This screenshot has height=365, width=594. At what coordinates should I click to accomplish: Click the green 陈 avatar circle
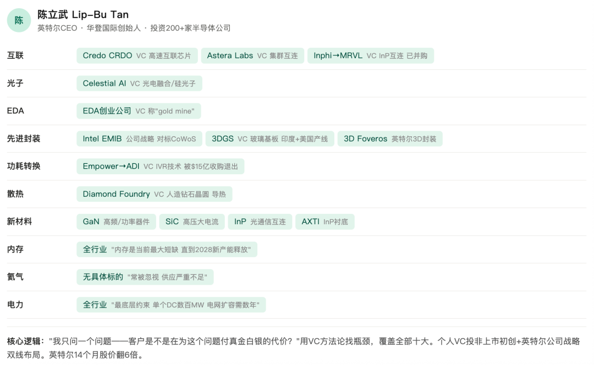pyautogui.click(x=19, y=20)
